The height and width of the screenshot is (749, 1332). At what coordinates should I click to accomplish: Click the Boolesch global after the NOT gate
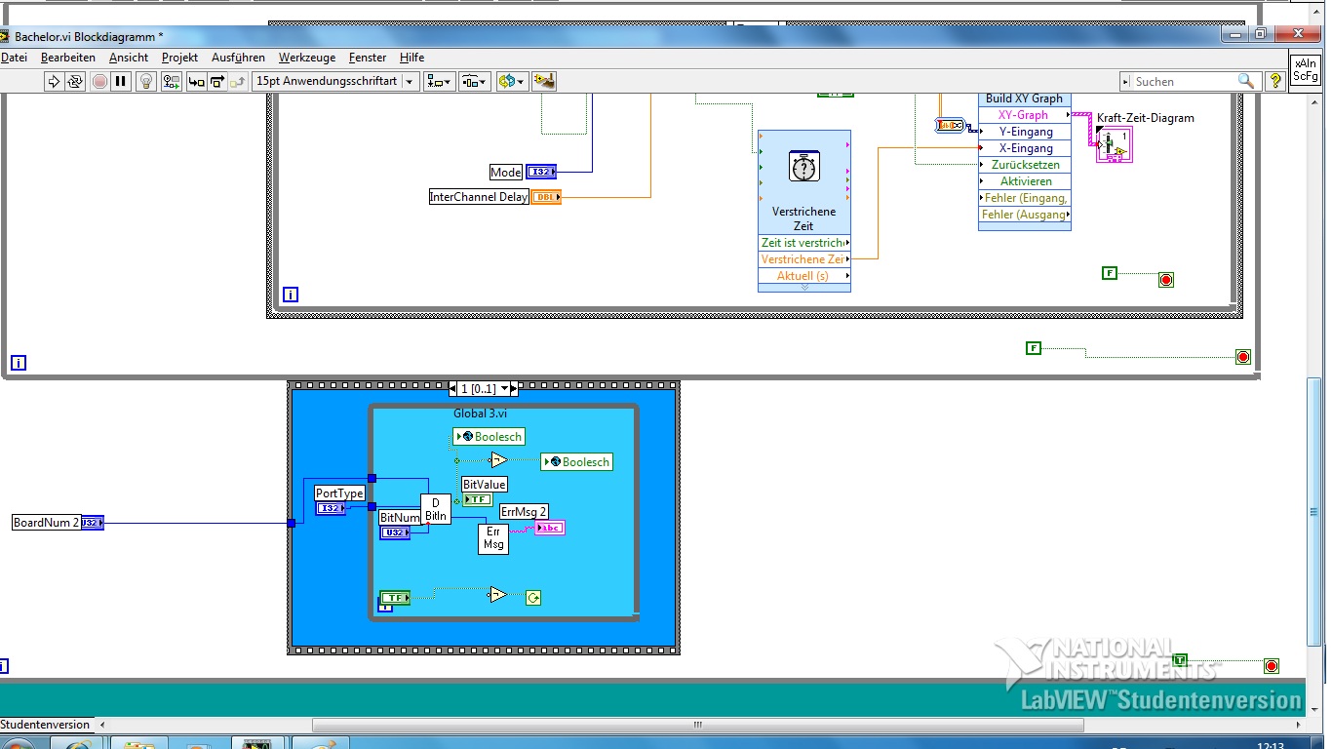click(x=576, y=462)
